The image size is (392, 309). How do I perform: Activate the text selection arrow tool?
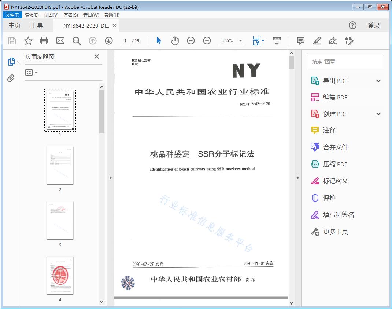pyautogui.click(x=159, y=41)
